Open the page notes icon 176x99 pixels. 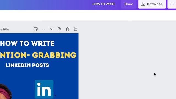(36, 29)
